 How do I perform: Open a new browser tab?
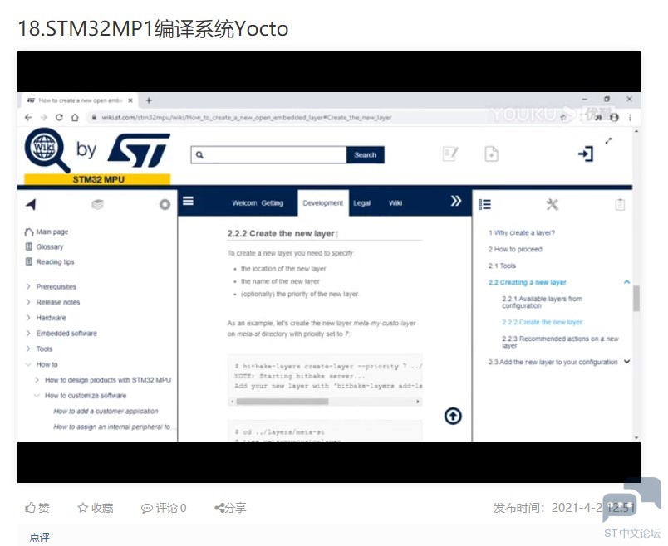click(x=149, y=100)
